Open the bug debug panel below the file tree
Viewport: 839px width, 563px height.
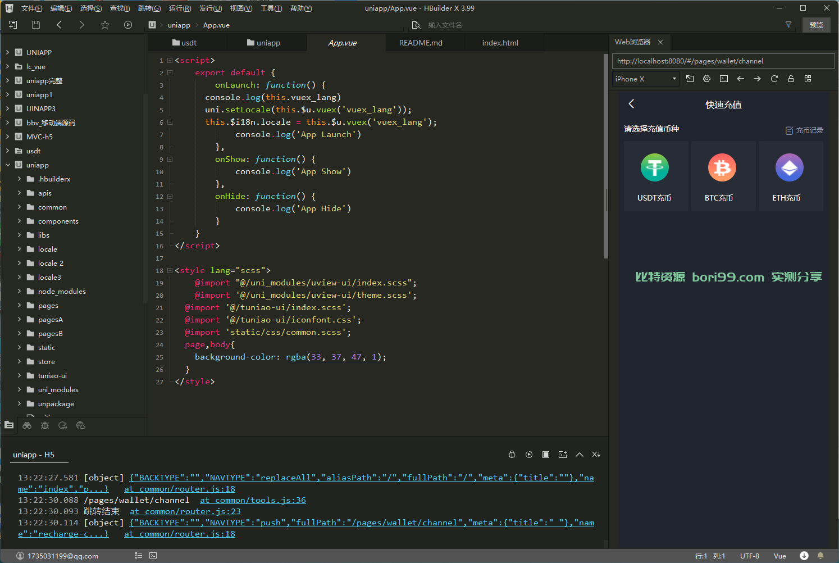click(45, 425)
